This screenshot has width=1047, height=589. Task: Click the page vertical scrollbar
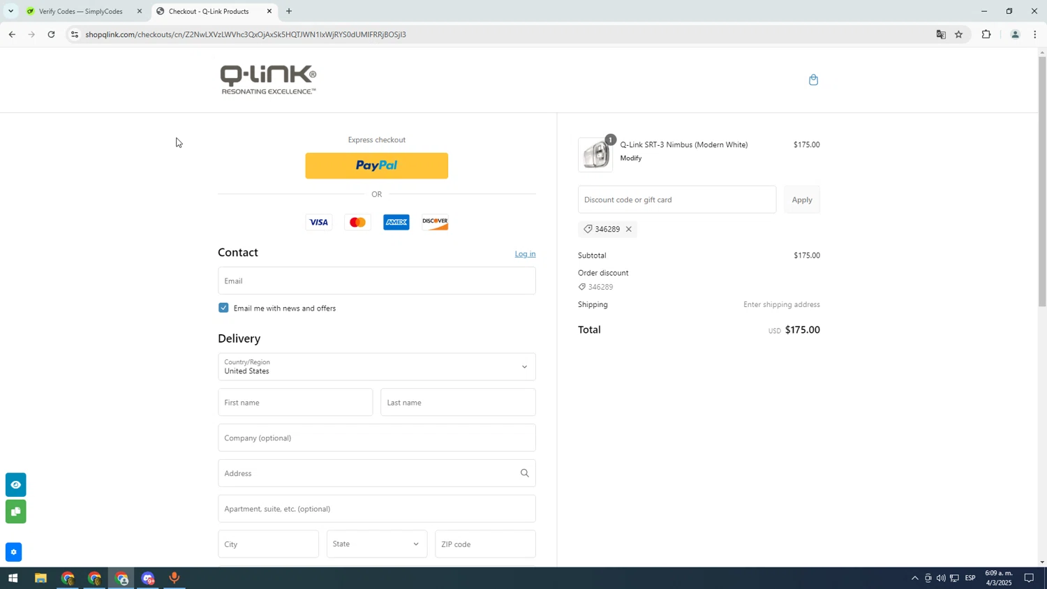[1041, 181]
